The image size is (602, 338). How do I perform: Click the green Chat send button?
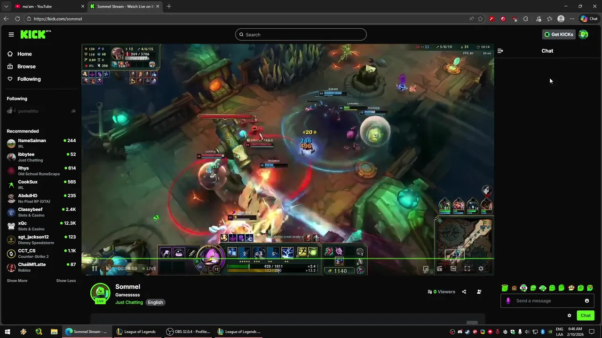click(x=586, y=315)
